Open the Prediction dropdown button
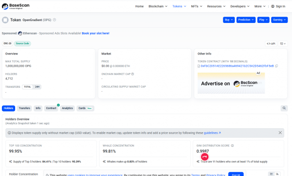This screenshot has height=176, width=292. (246, 20)
